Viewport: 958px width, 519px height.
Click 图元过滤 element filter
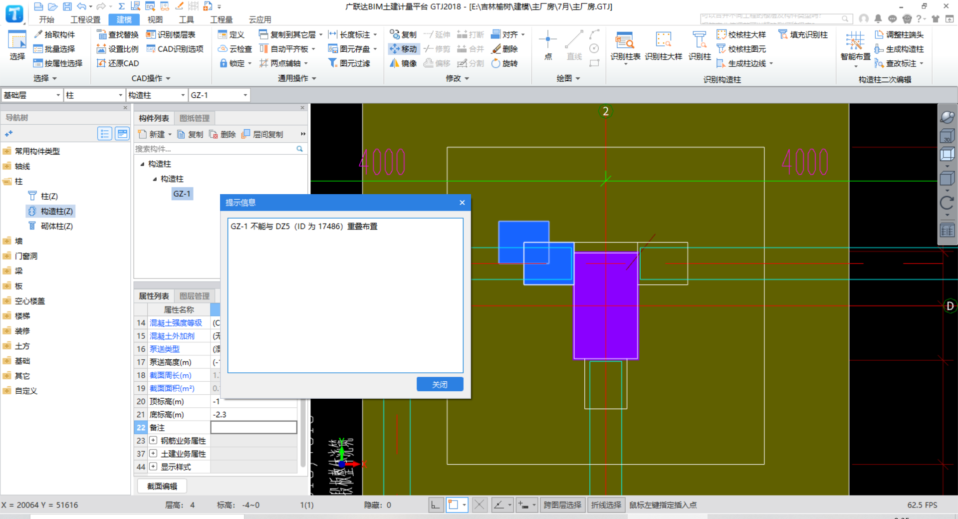point(349,63)
